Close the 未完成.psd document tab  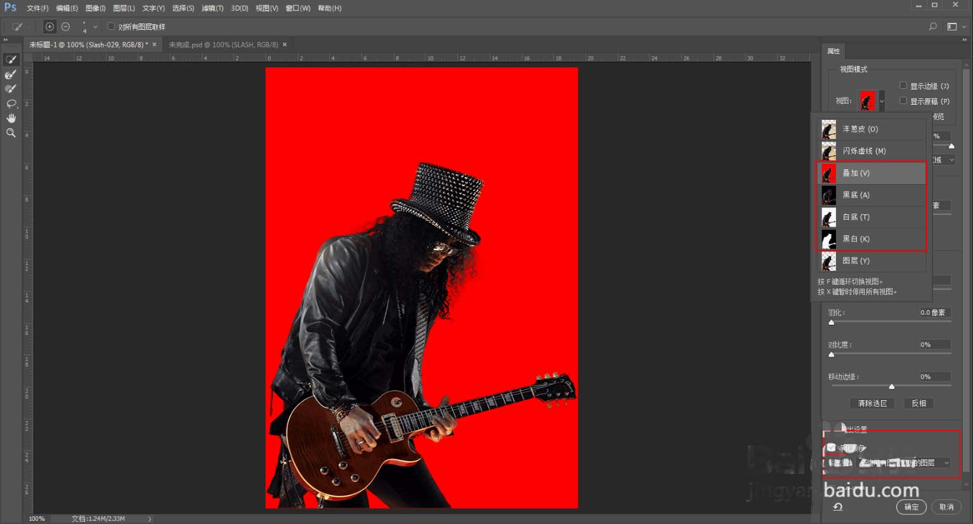click(285, 44)
